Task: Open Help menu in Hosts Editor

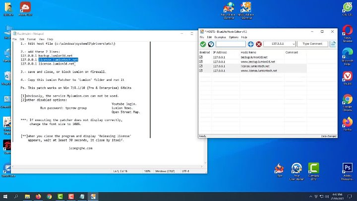Action: click(x=244, y=37)
